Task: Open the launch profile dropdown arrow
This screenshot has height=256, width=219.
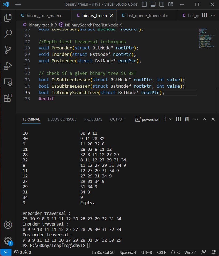Action: pos(171,119)
